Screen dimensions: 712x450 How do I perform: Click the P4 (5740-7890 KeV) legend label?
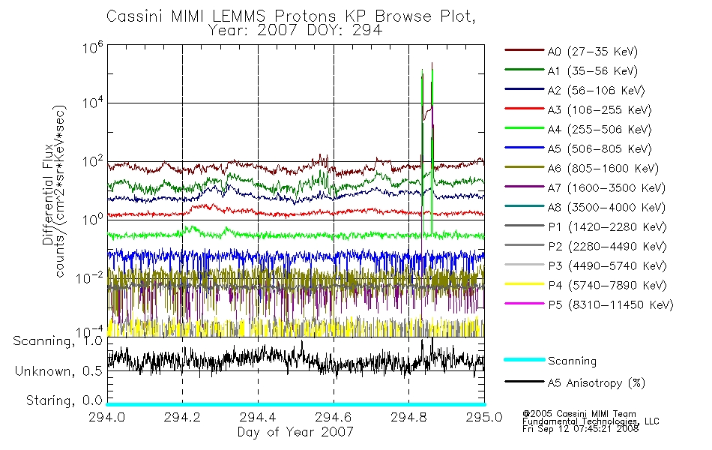(607, 286)
